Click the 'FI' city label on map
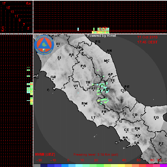This screenshot has width=167, height=167. point(58,44)
